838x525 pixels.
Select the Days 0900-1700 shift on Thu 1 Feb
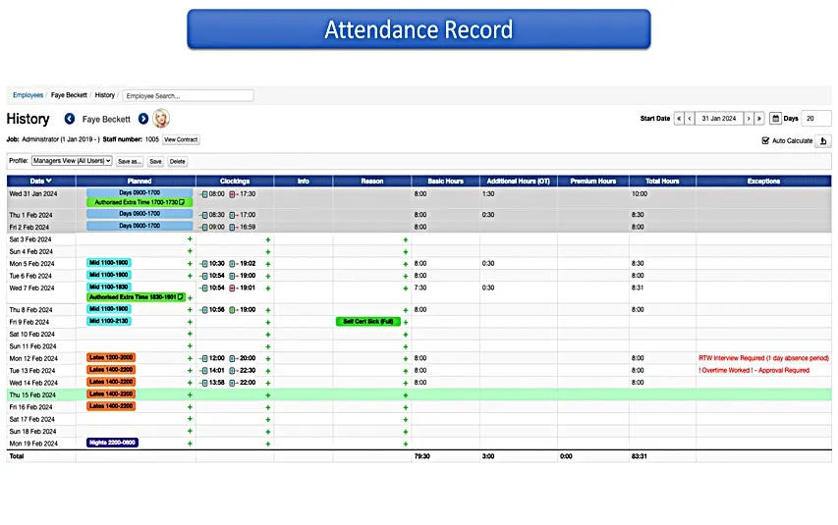click(140, 214)
